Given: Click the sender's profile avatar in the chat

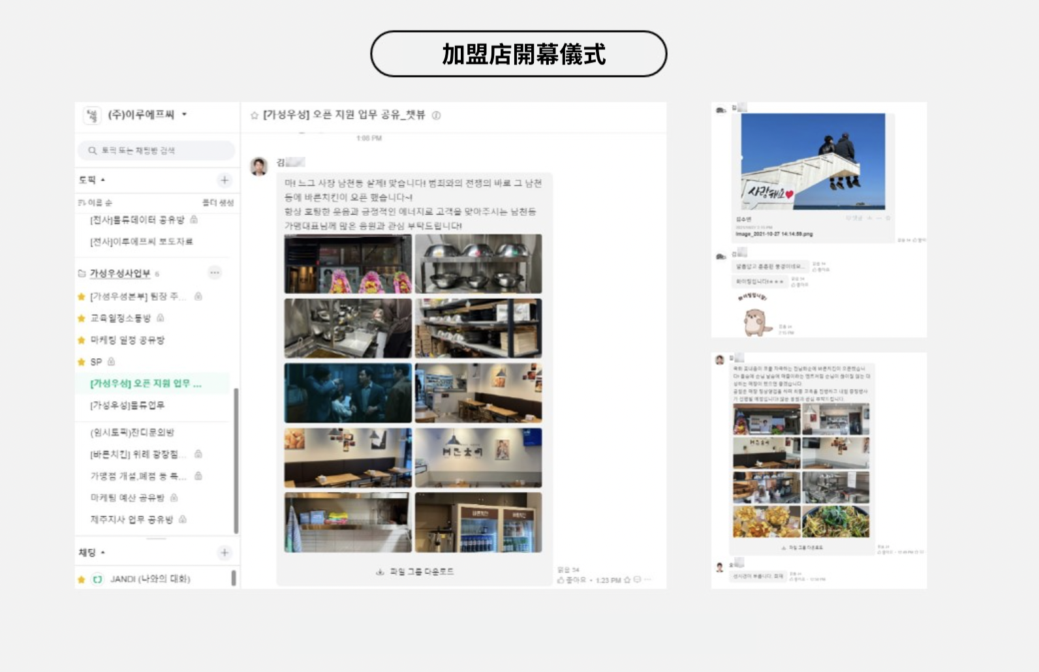Looking at the screenshot, I should (x=259, y=166).
